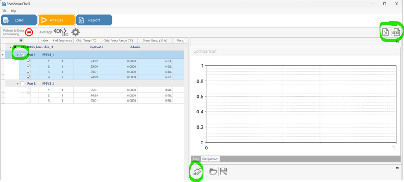The width and height of the screenshot is (404, 182).
Task: Click the 20240605_loan chip_H file name
Action: click(37, 47)
